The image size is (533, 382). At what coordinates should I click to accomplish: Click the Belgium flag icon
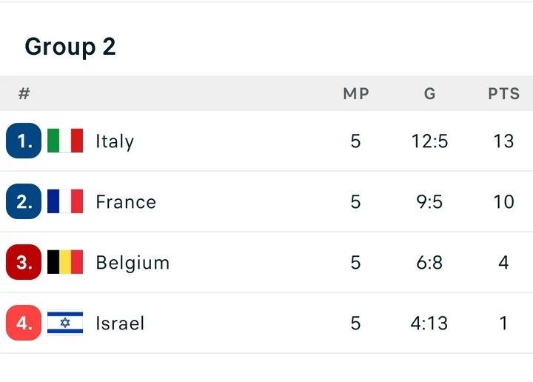[65, 262]
